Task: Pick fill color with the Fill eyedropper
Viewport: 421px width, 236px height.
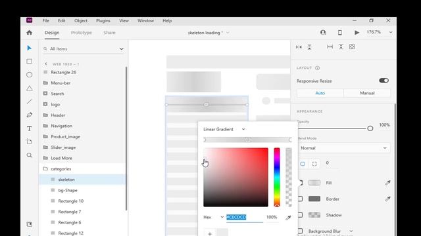Action: click(387, 183)
